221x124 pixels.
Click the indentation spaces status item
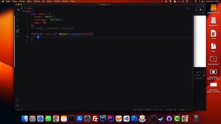pos(149,110)
